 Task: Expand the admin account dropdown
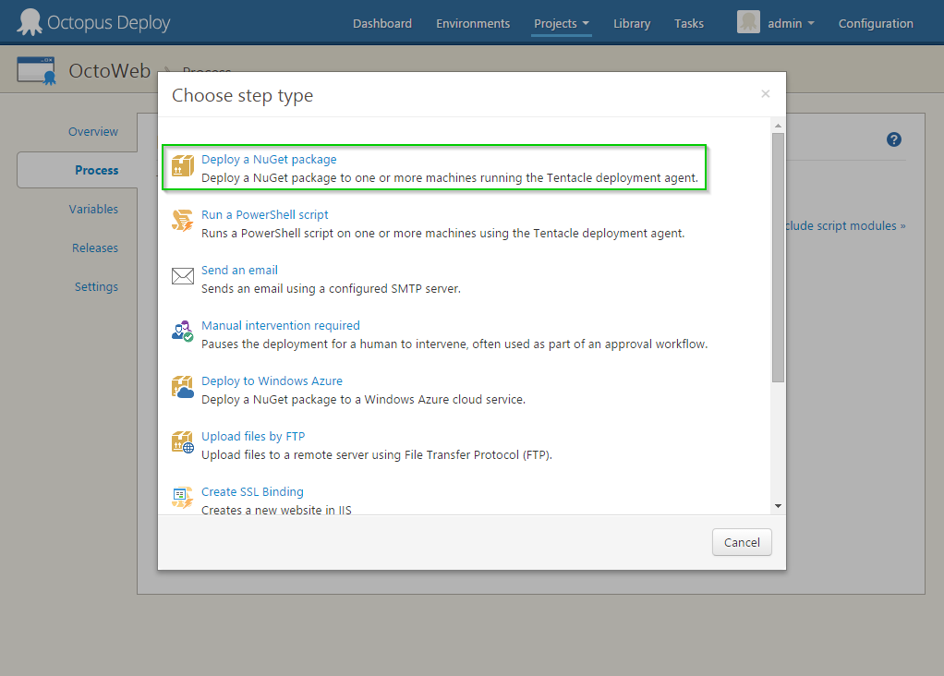pos(784,22)
